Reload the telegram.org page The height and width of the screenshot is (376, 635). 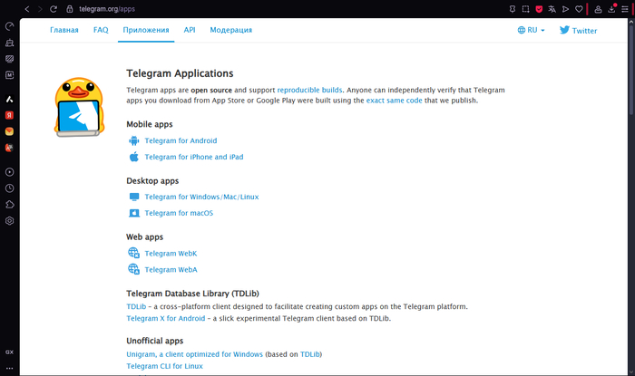(54, 9)
